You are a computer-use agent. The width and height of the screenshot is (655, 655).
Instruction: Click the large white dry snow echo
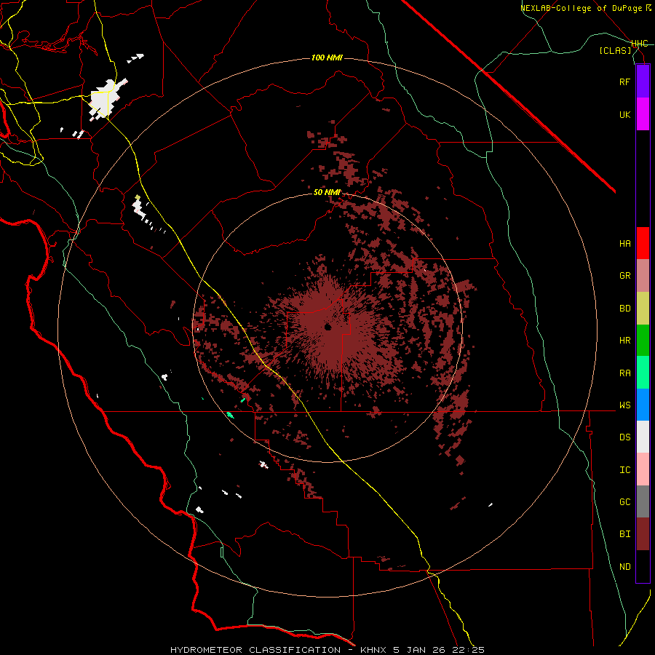(106, 98)
